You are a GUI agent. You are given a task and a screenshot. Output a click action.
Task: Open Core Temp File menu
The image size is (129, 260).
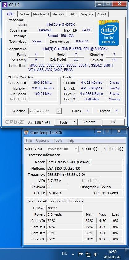tap(29, 140)
